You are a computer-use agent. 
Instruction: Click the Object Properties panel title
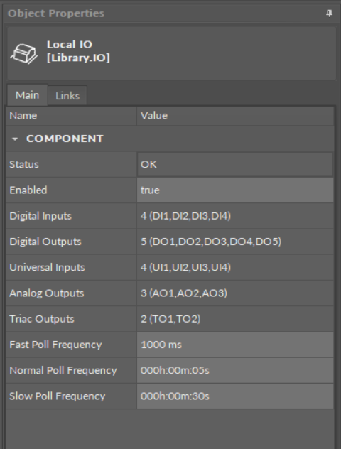coord(56,13)
